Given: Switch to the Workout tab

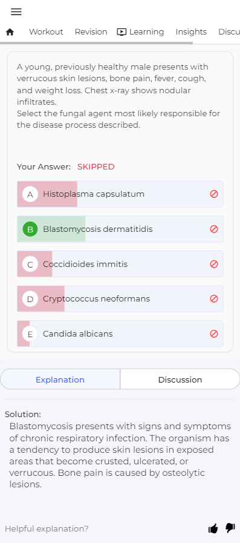Looking at the screenshot, I should coord(46,32).
